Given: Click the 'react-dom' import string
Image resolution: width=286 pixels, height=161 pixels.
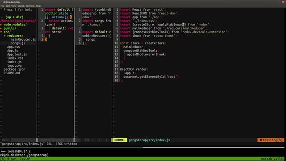Looking at the screenshot, I should (x=168, y=13).
